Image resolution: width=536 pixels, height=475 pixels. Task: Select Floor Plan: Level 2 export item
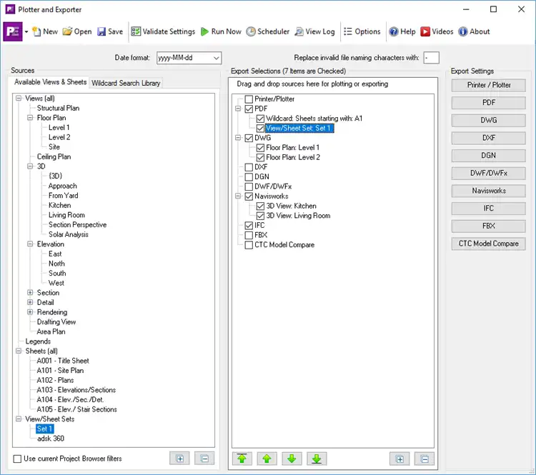tap(293, 158)
